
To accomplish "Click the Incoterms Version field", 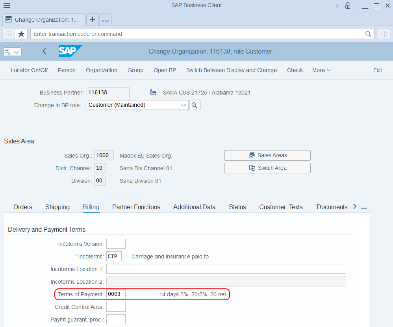I will tap(116, 244).
